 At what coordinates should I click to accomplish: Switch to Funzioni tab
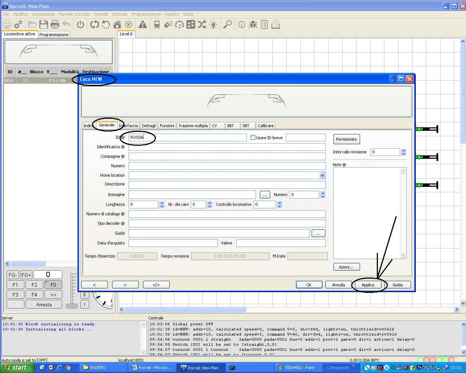click(167, 126)
